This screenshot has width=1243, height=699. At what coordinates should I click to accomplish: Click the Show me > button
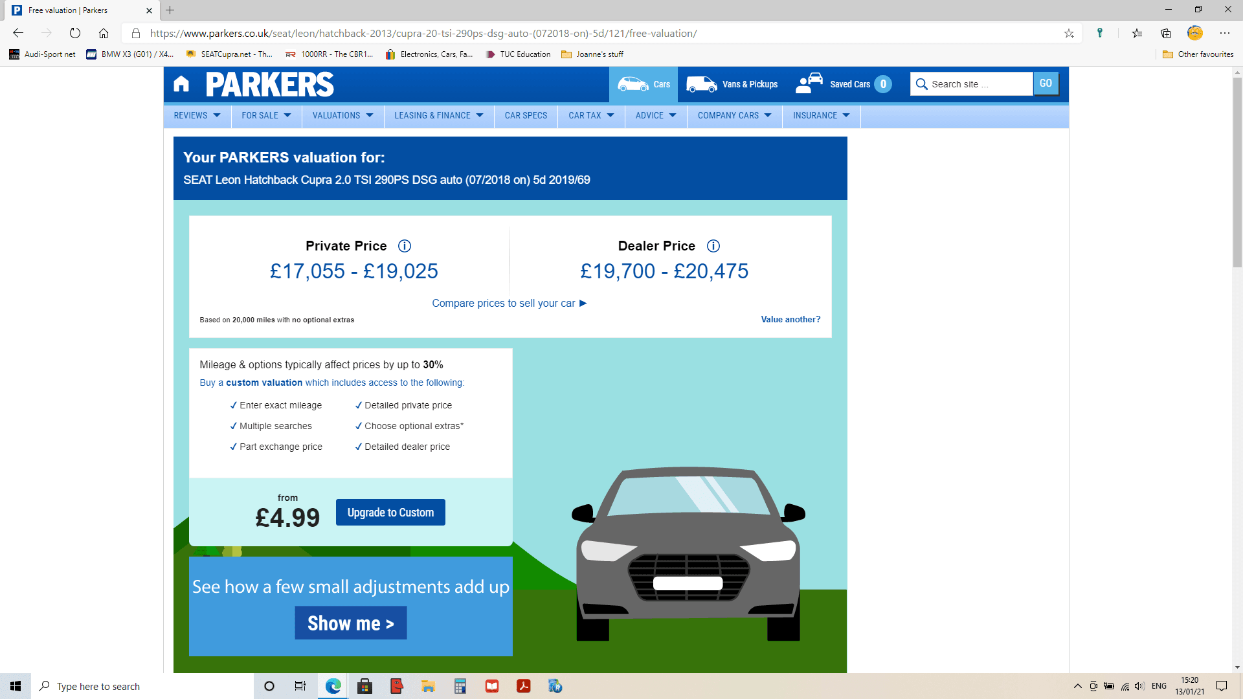pos(351,623)
